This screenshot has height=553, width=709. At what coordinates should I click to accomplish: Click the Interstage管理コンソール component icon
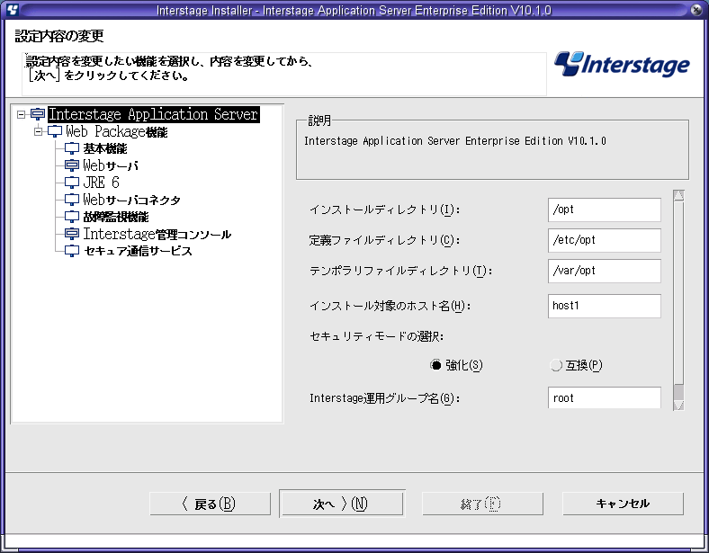click(72, 234)
